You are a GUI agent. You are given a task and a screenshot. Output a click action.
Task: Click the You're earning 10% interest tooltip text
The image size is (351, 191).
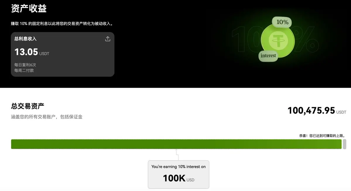[178, 167]
